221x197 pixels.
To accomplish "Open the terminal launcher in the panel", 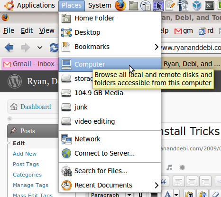I will [210, 6].
